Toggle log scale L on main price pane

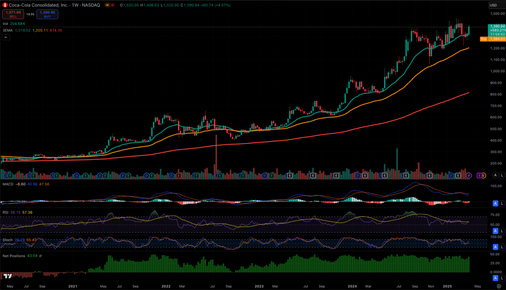tap(502, 175)
